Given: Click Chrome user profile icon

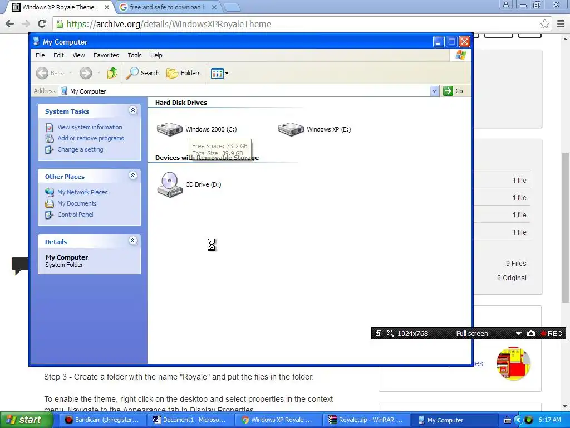Looking at the screenshot, I should (x=506, y=5).
